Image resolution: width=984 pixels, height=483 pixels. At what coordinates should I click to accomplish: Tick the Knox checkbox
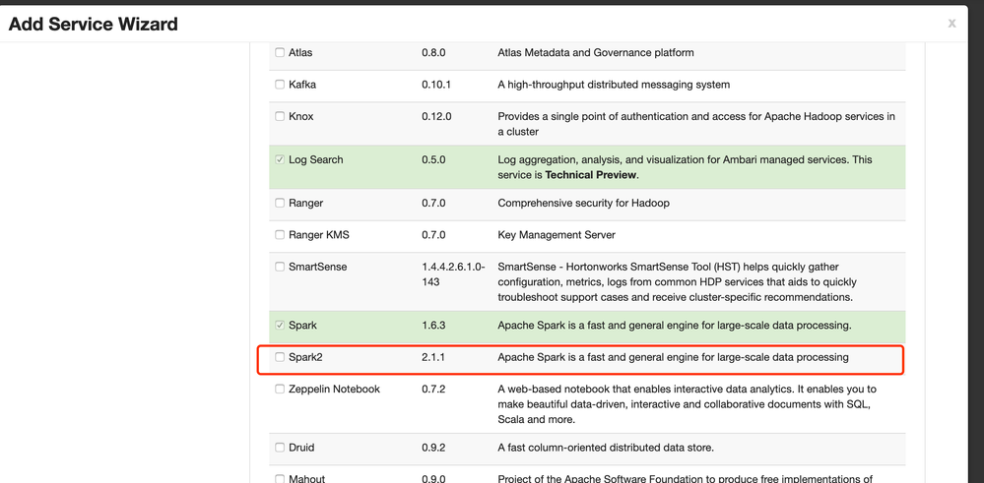(280, 116)
